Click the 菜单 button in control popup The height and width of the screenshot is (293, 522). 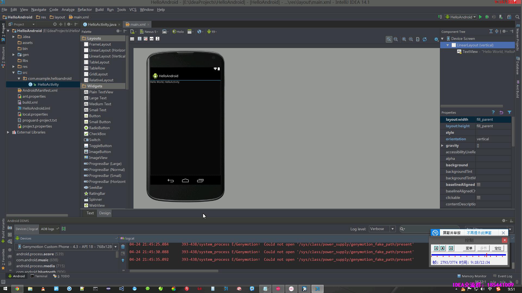pos(469,248)
